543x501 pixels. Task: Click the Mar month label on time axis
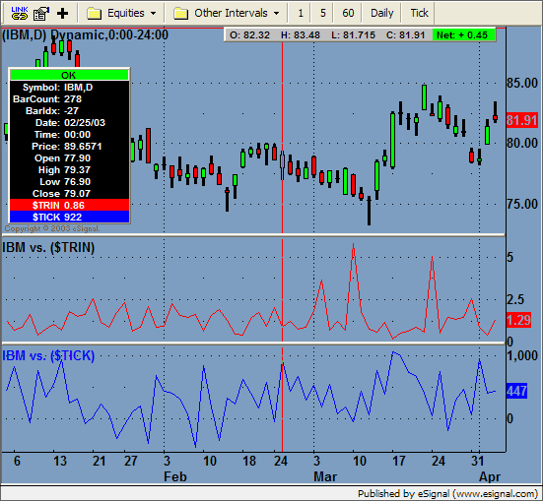[325, 476]
